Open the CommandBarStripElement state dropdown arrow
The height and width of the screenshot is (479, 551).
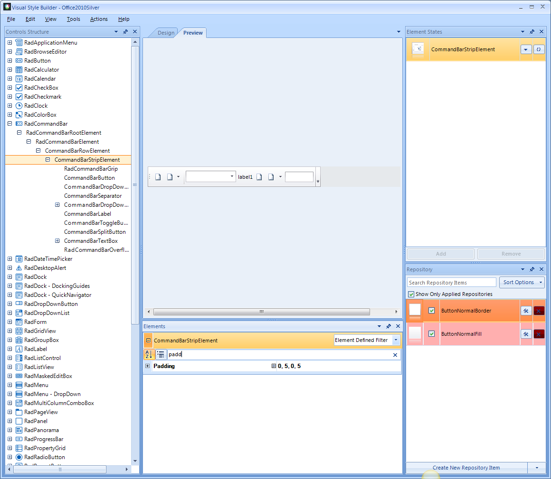[x=526, y=49]
